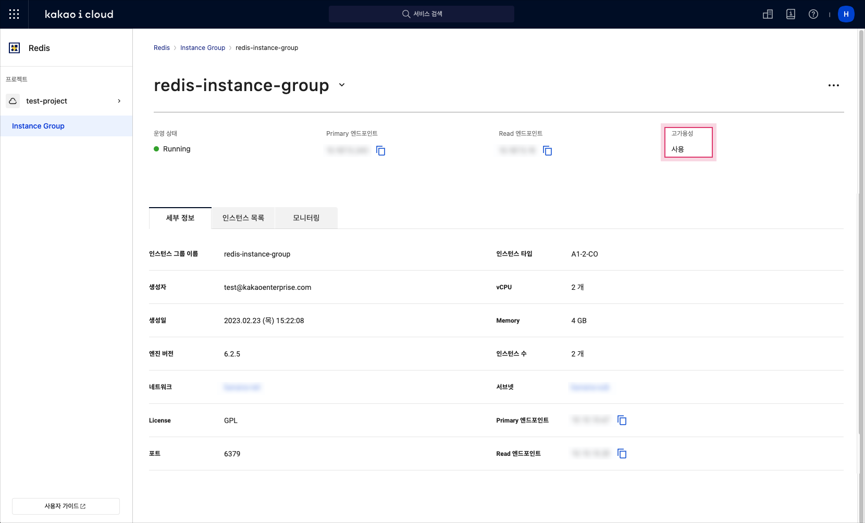Viewport: 865px width, 523px height.
Task: Open the blurred 서브넷 link
Action: (590, 387)
